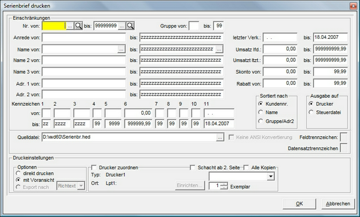The width and height of the screenshot is (360, 217).
Task: Click the Skonto von field
Action: 280,72
